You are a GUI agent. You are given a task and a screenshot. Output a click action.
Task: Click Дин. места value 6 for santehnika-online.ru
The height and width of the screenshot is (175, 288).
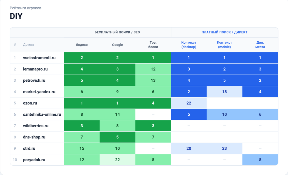tap(260, 115)
